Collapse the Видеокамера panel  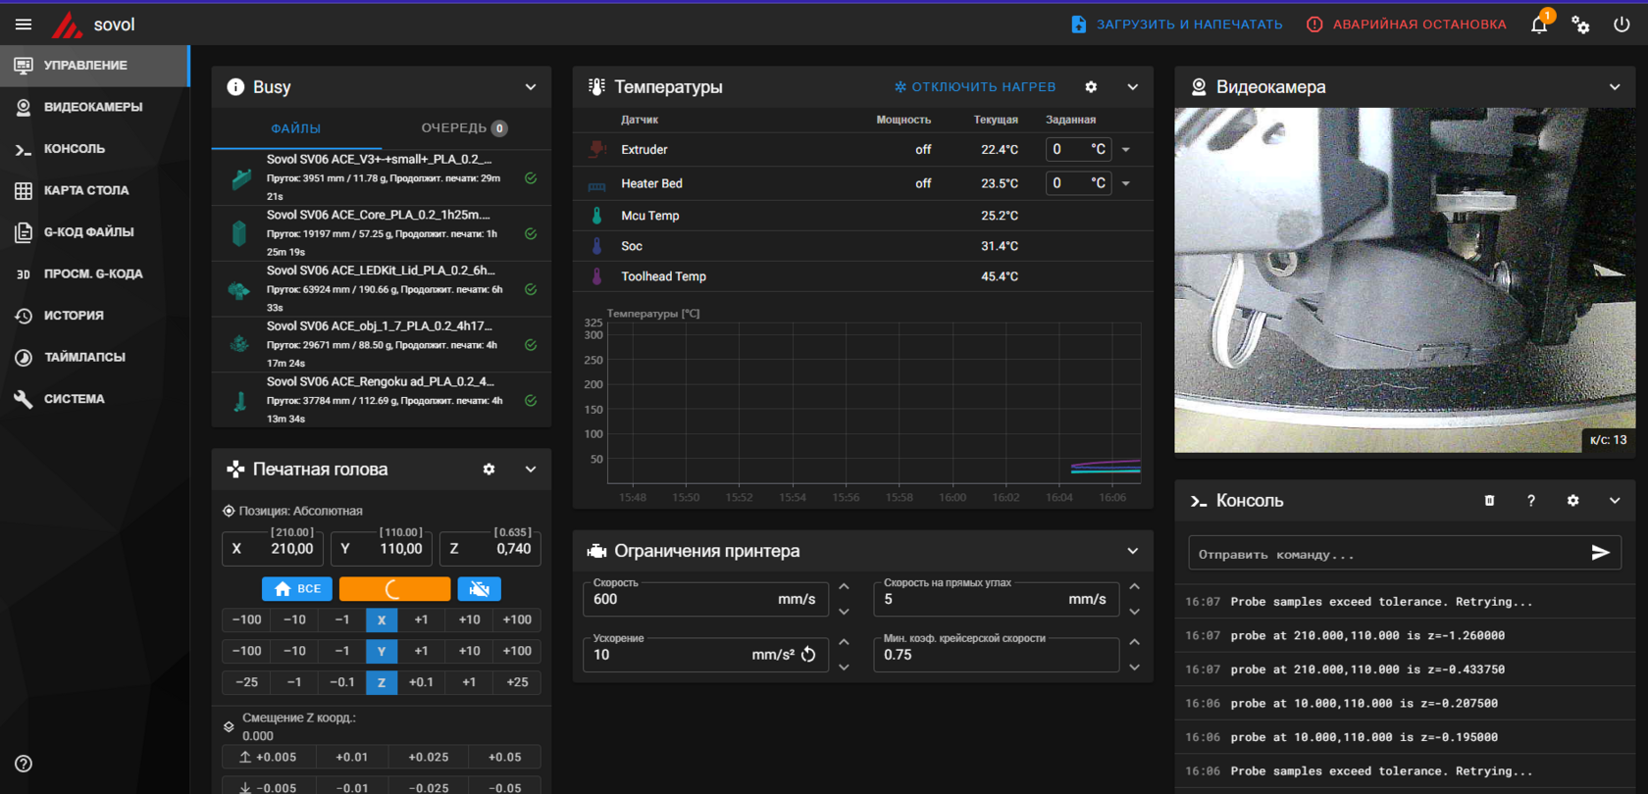click(1615, 87)
